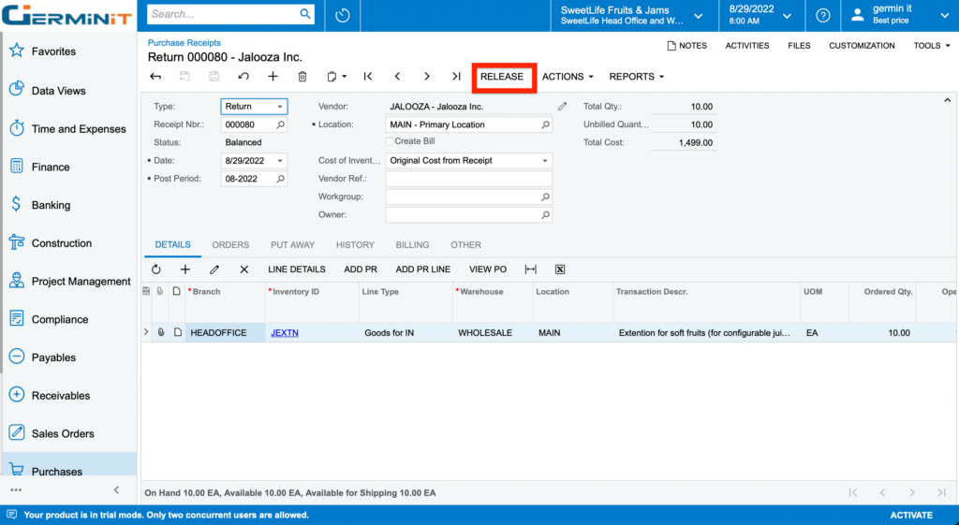Open the REPORTS menu
Viewport: 959px width, 525px height.
(636, 77)
